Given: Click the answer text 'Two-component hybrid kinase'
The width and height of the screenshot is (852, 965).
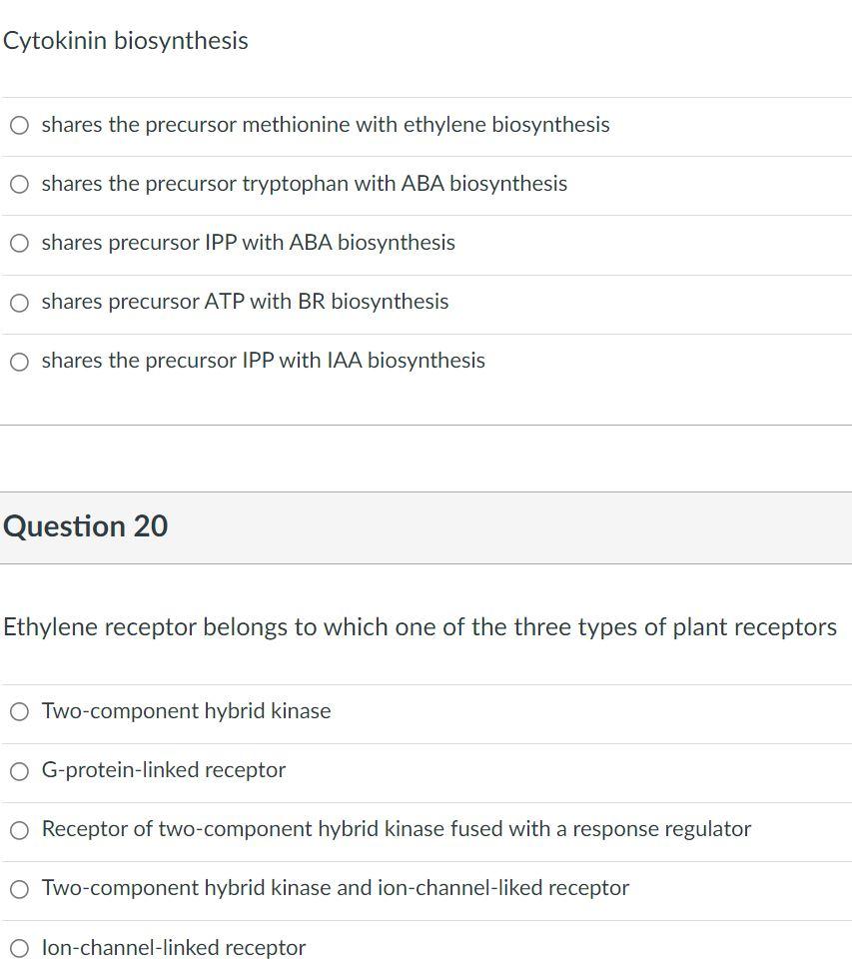Looking at the screenshot, I should (x=186, y=710).
